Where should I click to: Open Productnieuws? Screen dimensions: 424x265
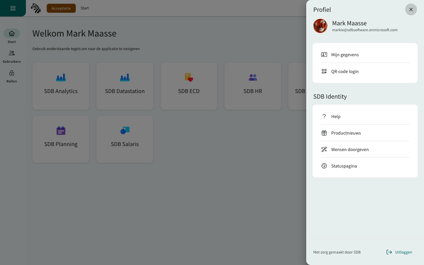point(365,133)
